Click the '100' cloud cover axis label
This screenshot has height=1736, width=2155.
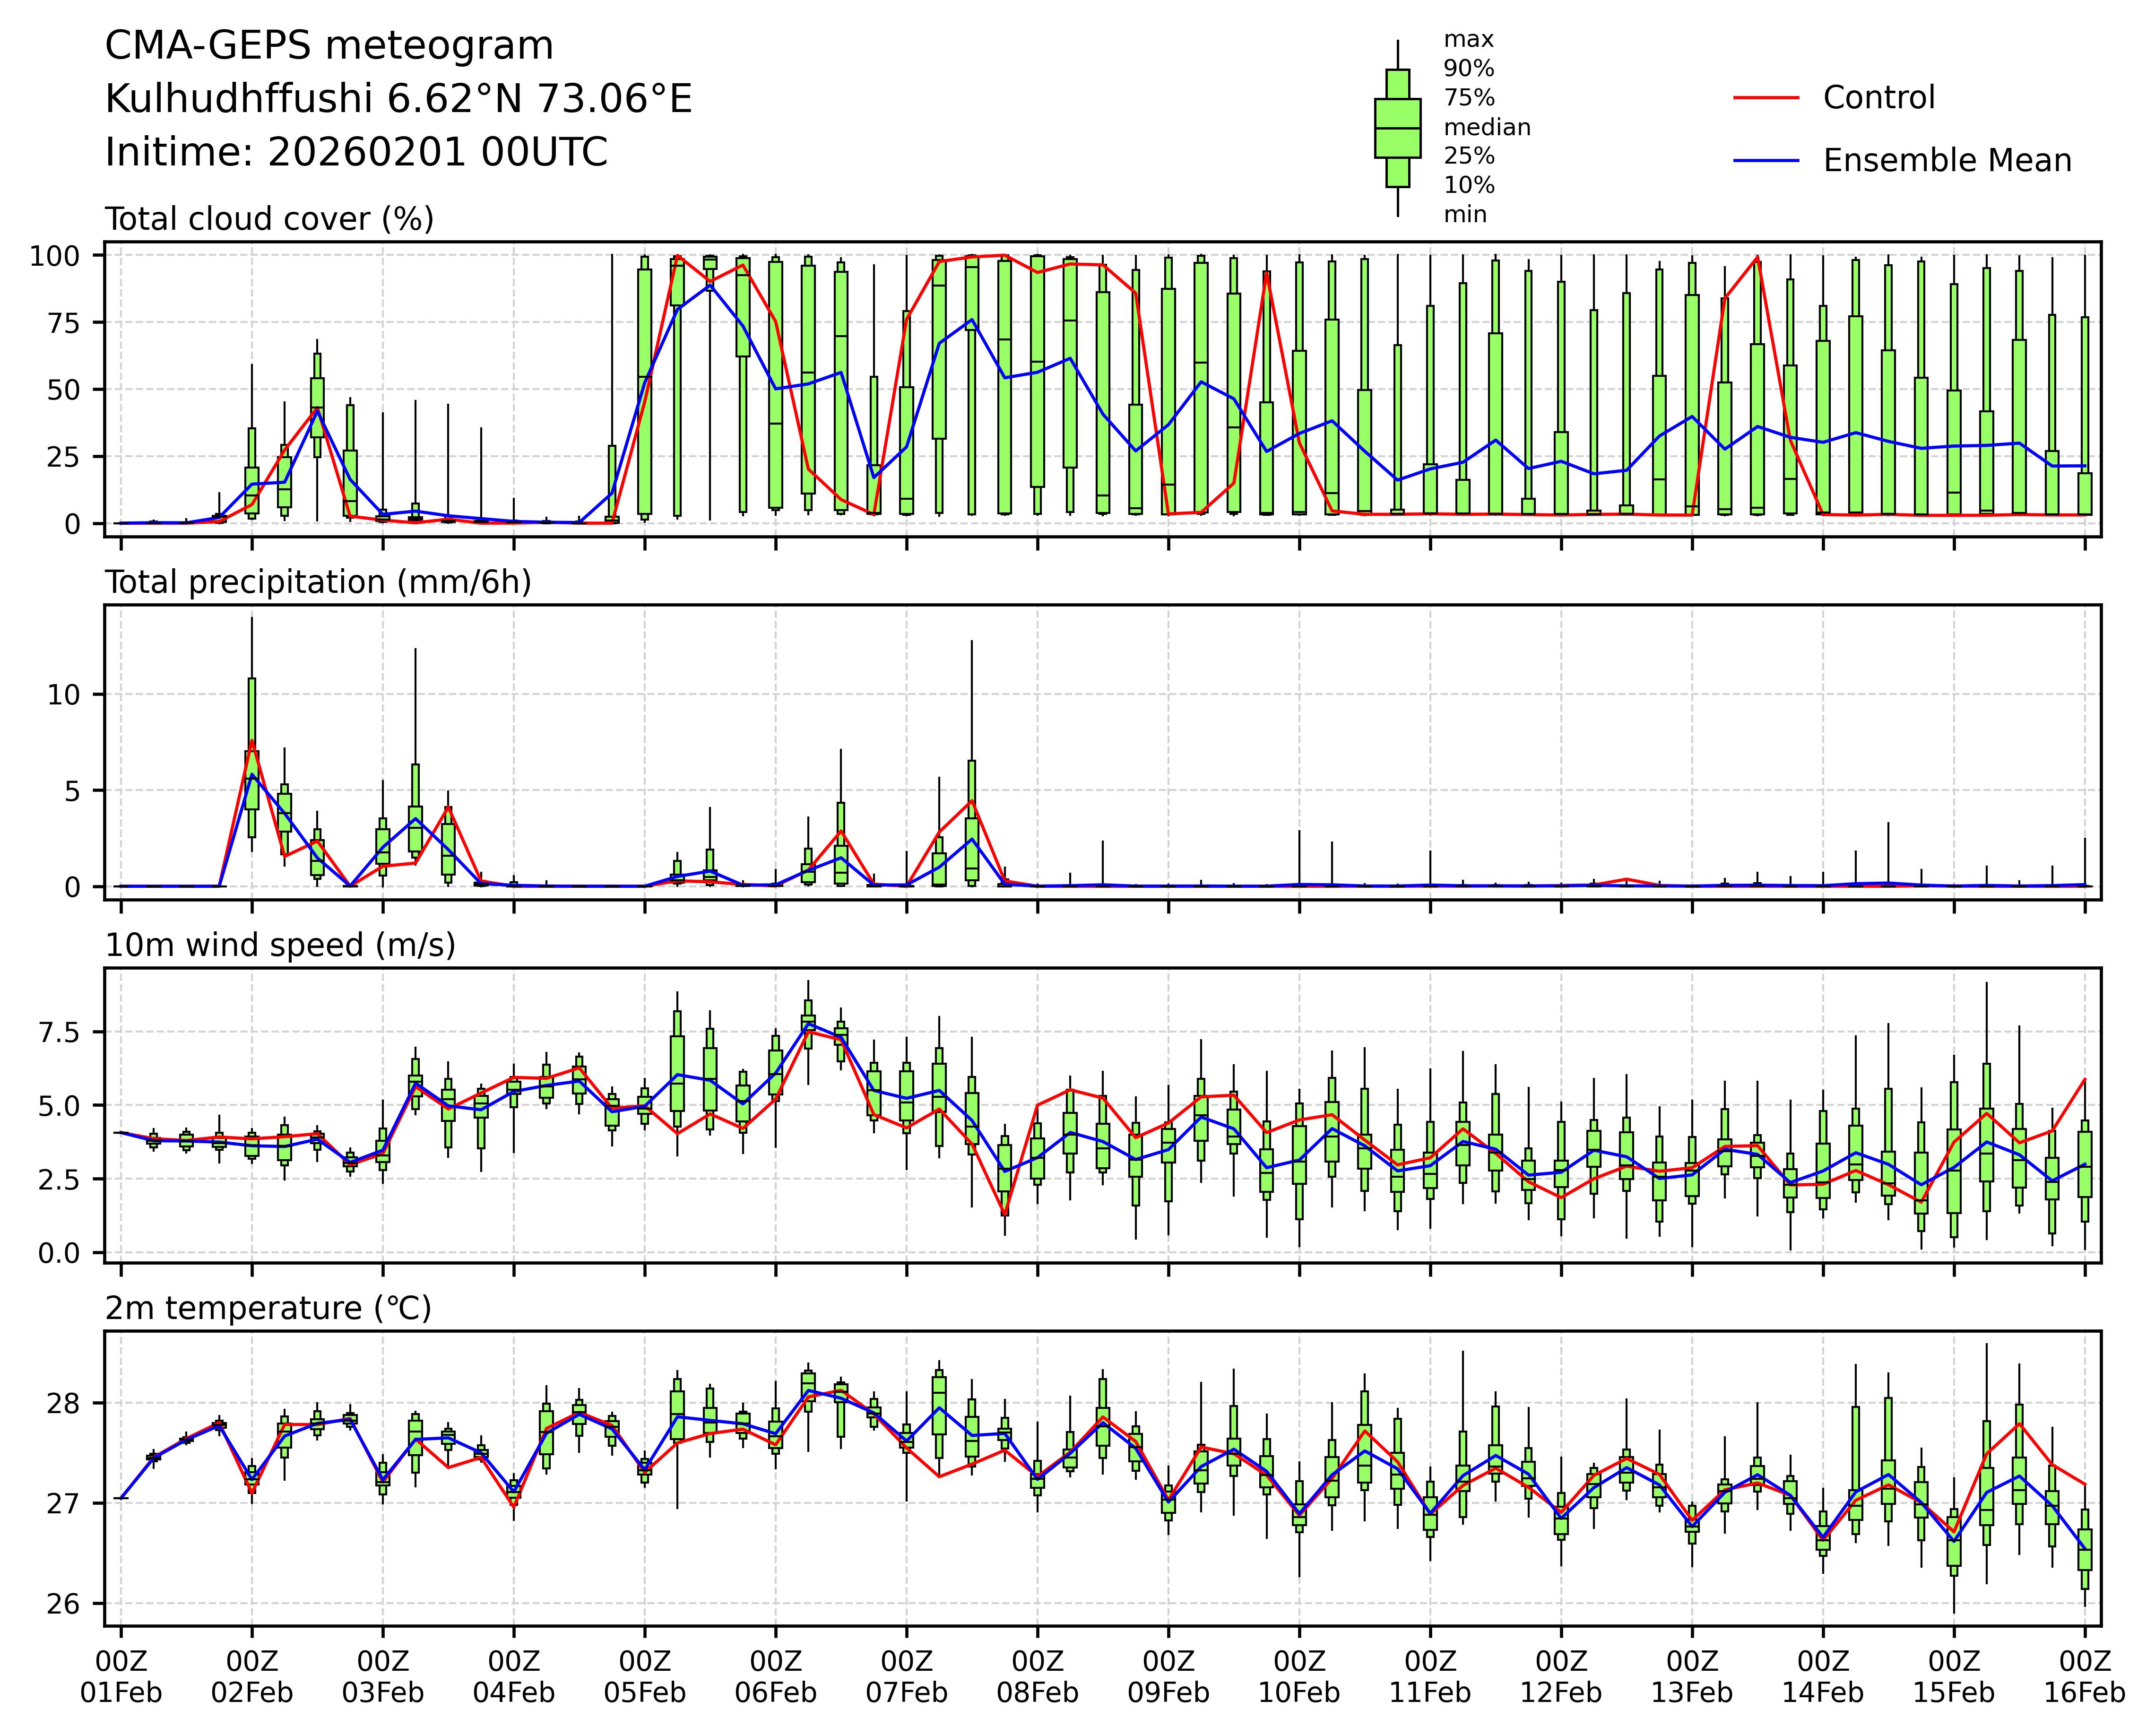coord(54,256)
